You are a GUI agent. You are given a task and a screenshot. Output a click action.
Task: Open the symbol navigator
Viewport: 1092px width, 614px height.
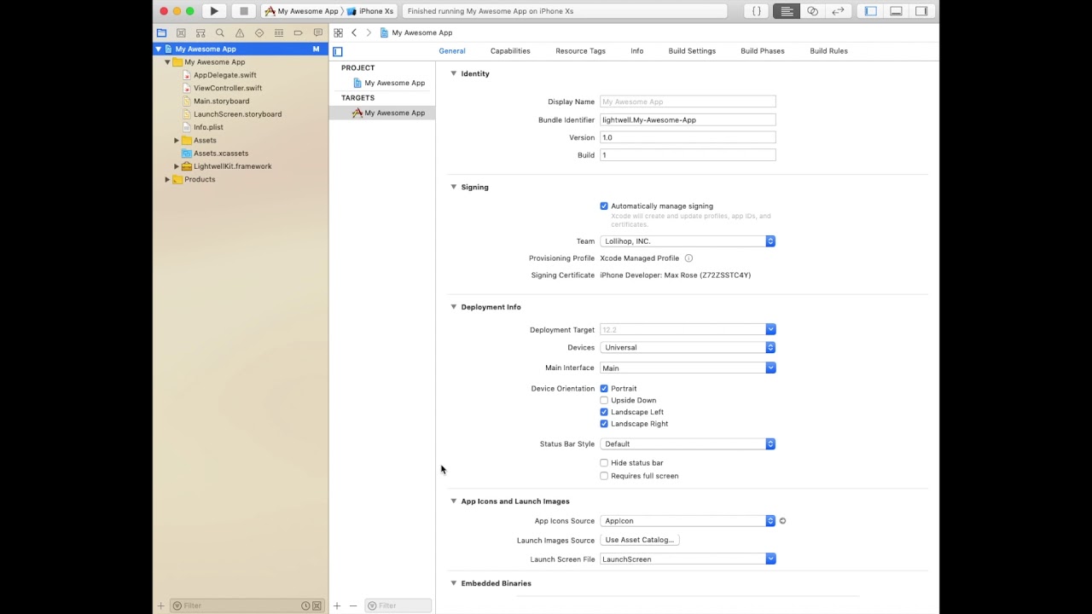(x=200, y=33)
